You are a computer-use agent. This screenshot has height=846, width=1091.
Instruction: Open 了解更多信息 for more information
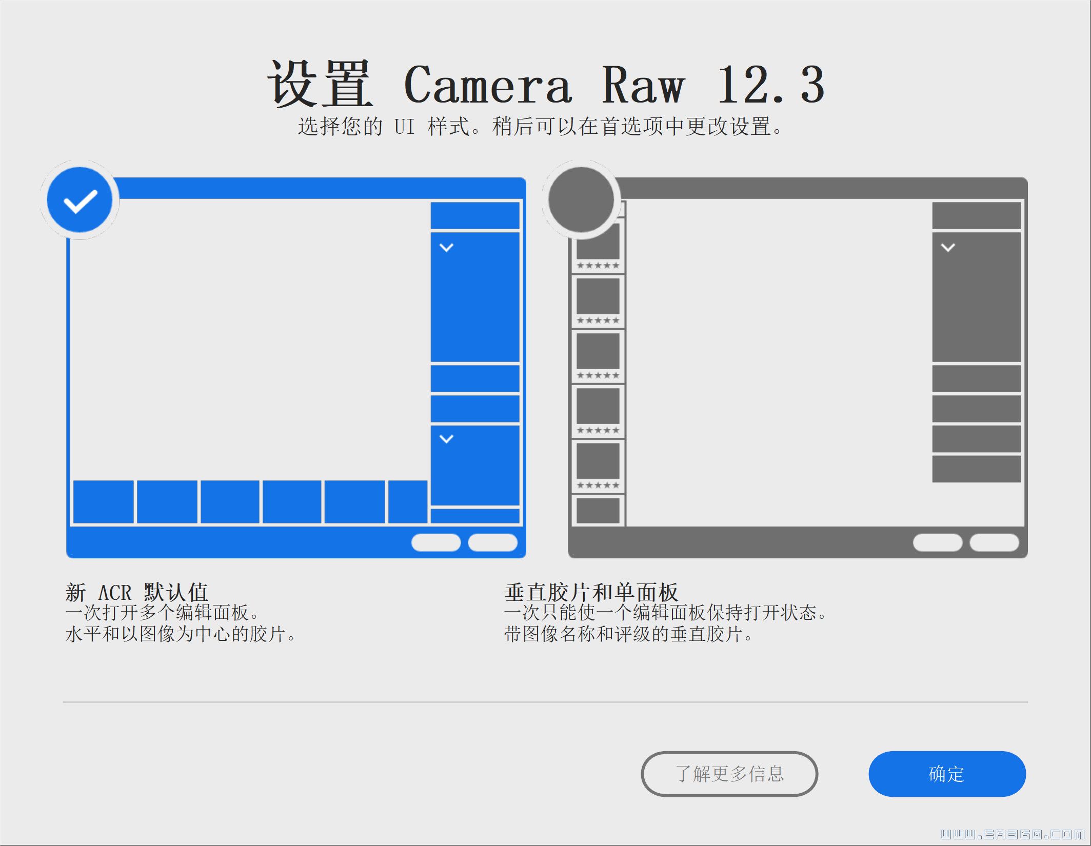(729, 774)
